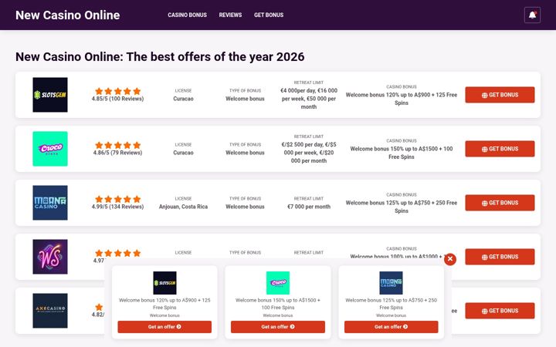Click the SlotsGem logo in the list

pos(50,95)
